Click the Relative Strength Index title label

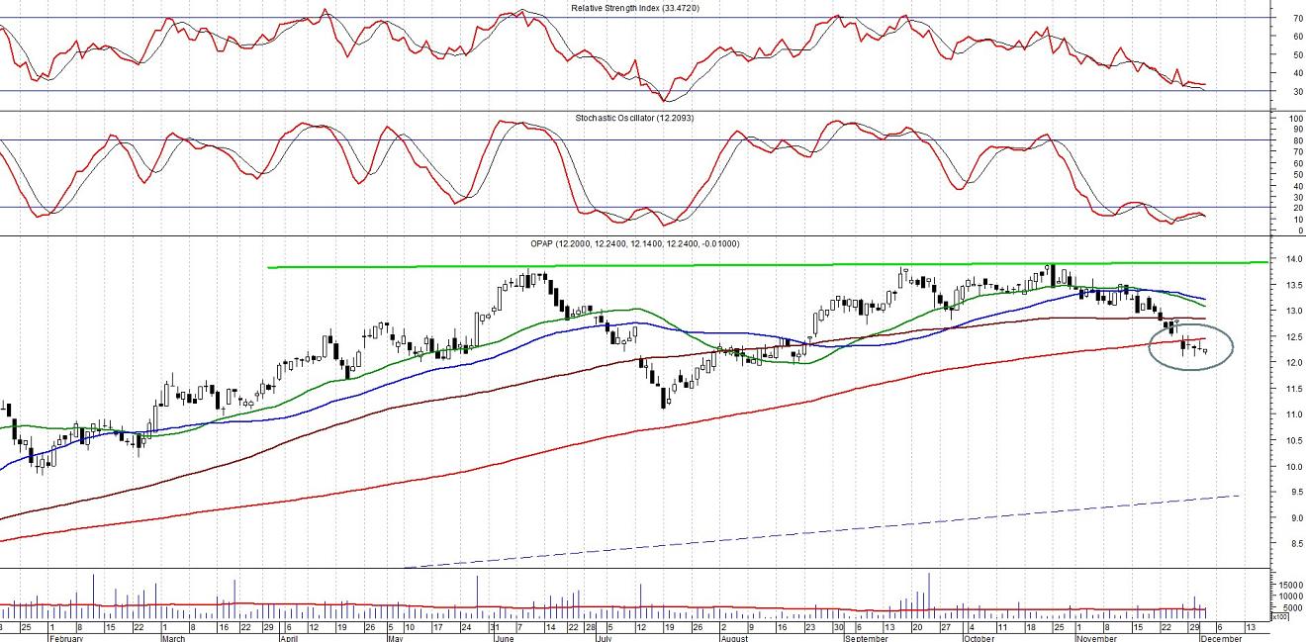[x=636, y=8]
